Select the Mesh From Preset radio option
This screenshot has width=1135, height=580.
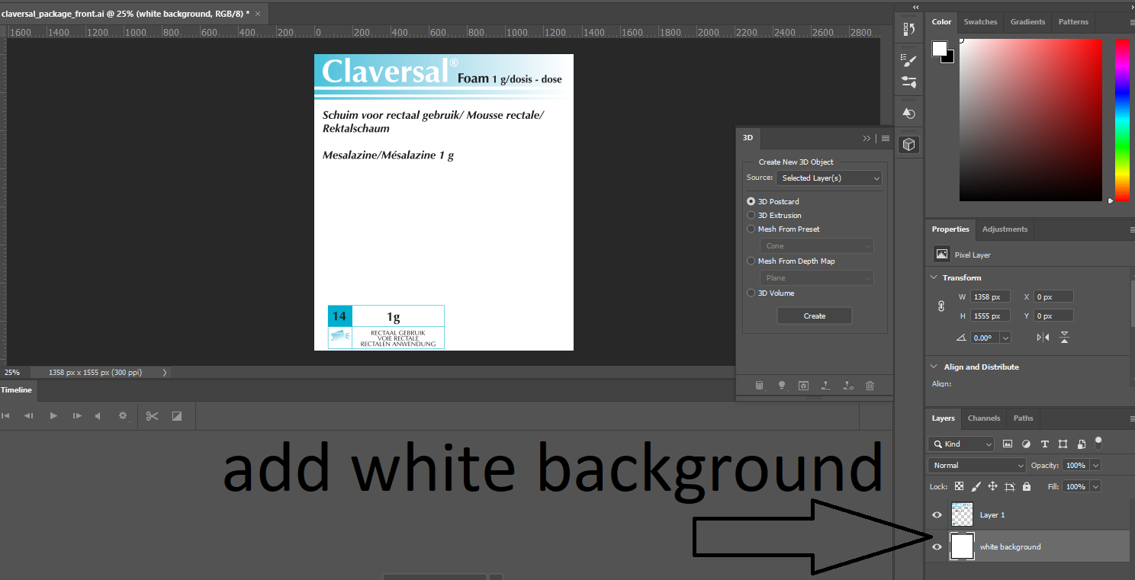pos(751,229)
